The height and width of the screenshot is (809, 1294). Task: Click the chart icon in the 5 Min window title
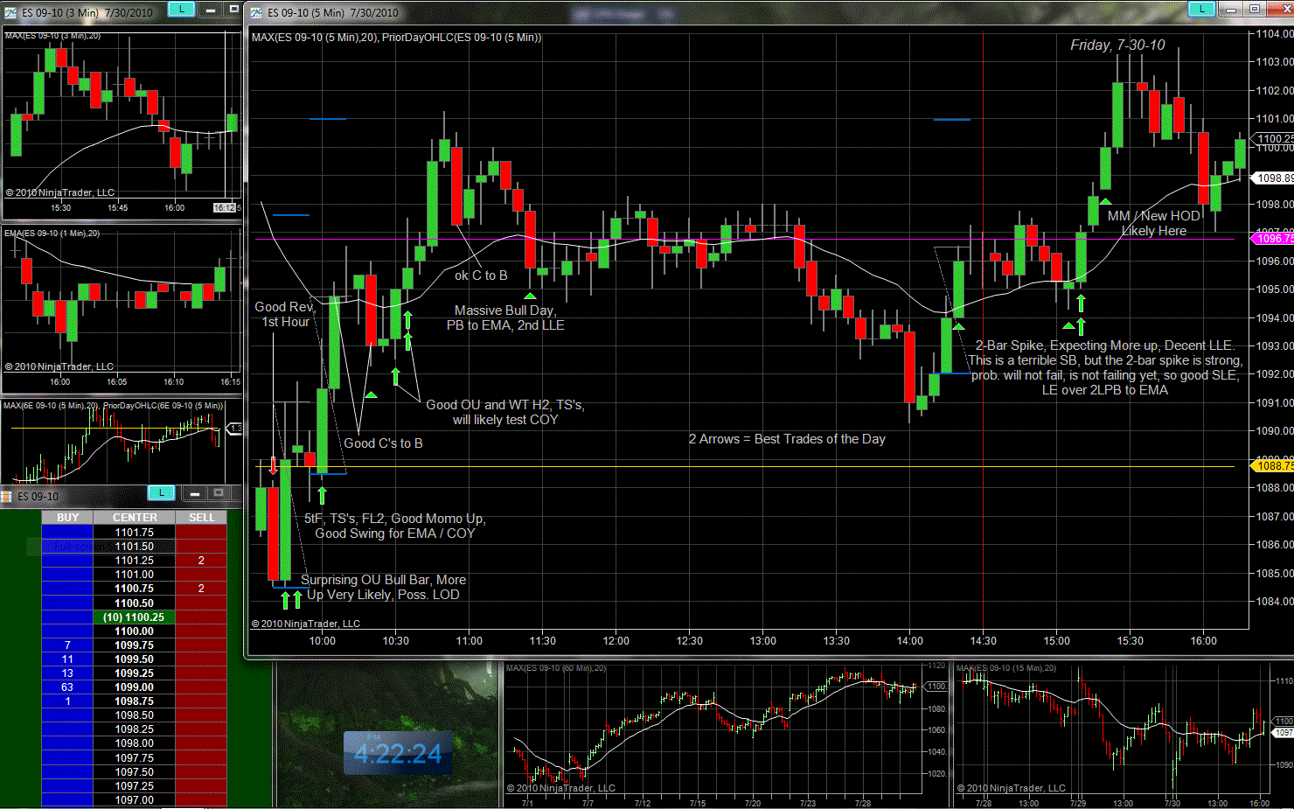tap(256, 12)
